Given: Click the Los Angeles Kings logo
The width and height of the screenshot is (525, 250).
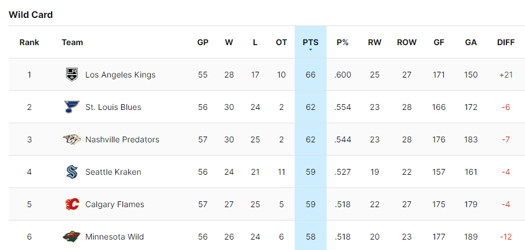Looking at the screenshot, I should click(x=71, y=75).
